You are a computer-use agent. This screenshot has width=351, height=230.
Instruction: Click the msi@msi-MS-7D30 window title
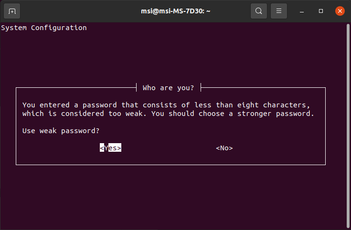click(x=176, y=11)
